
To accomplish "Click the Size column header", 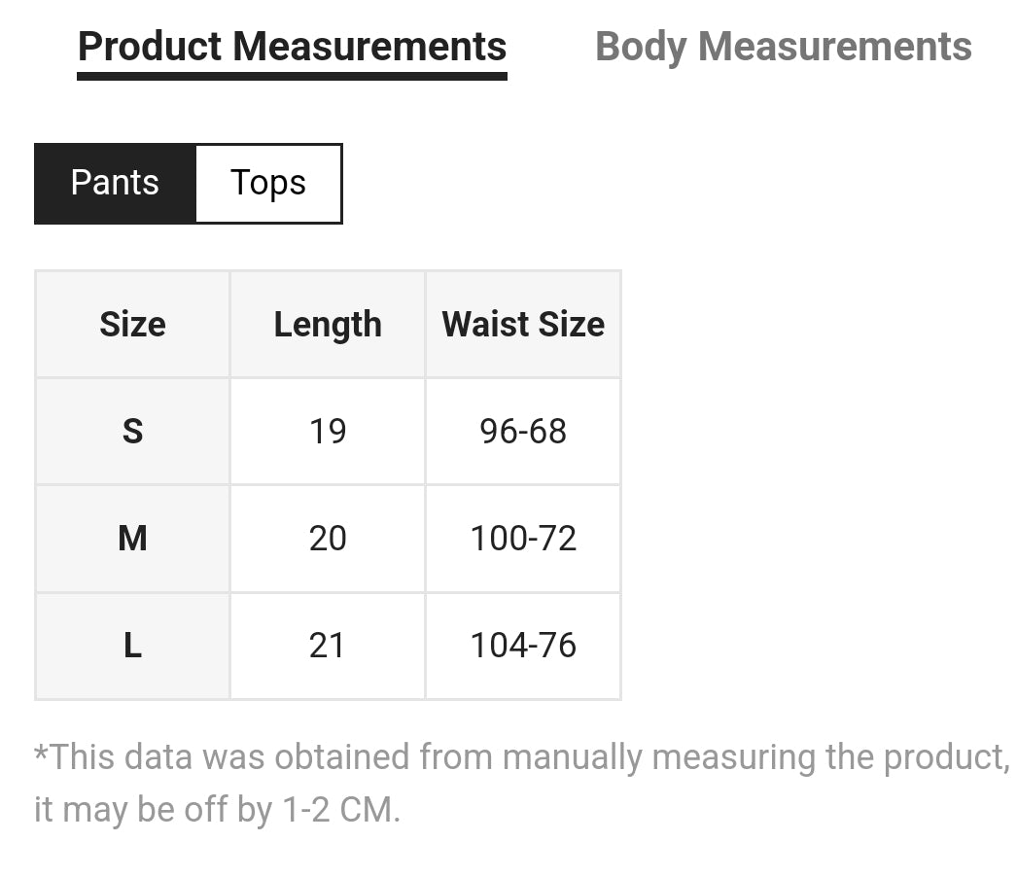I will (x=132, y=324).
